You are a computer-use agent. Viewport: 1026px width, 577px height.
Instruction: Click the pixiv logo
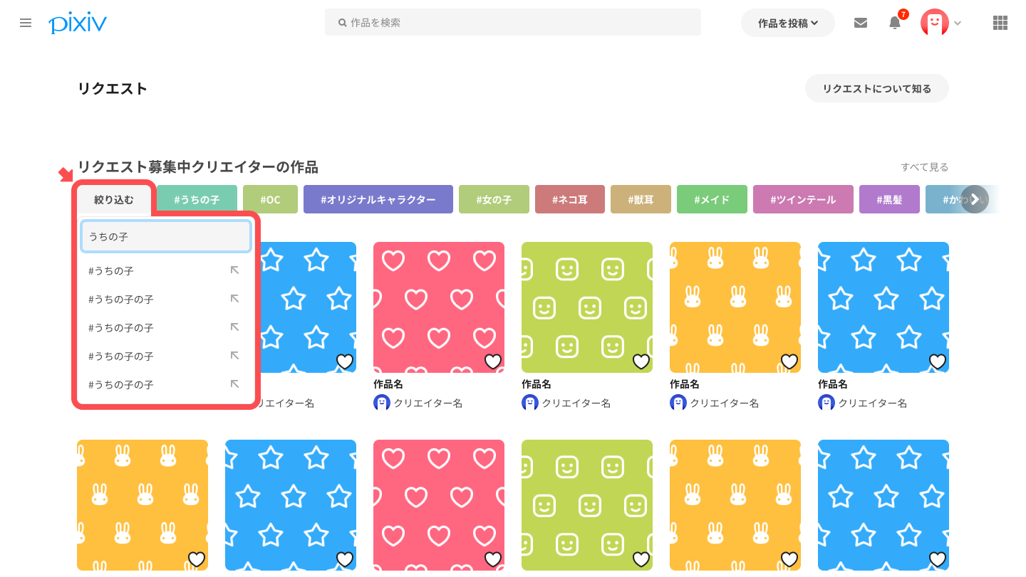(77, 23)
